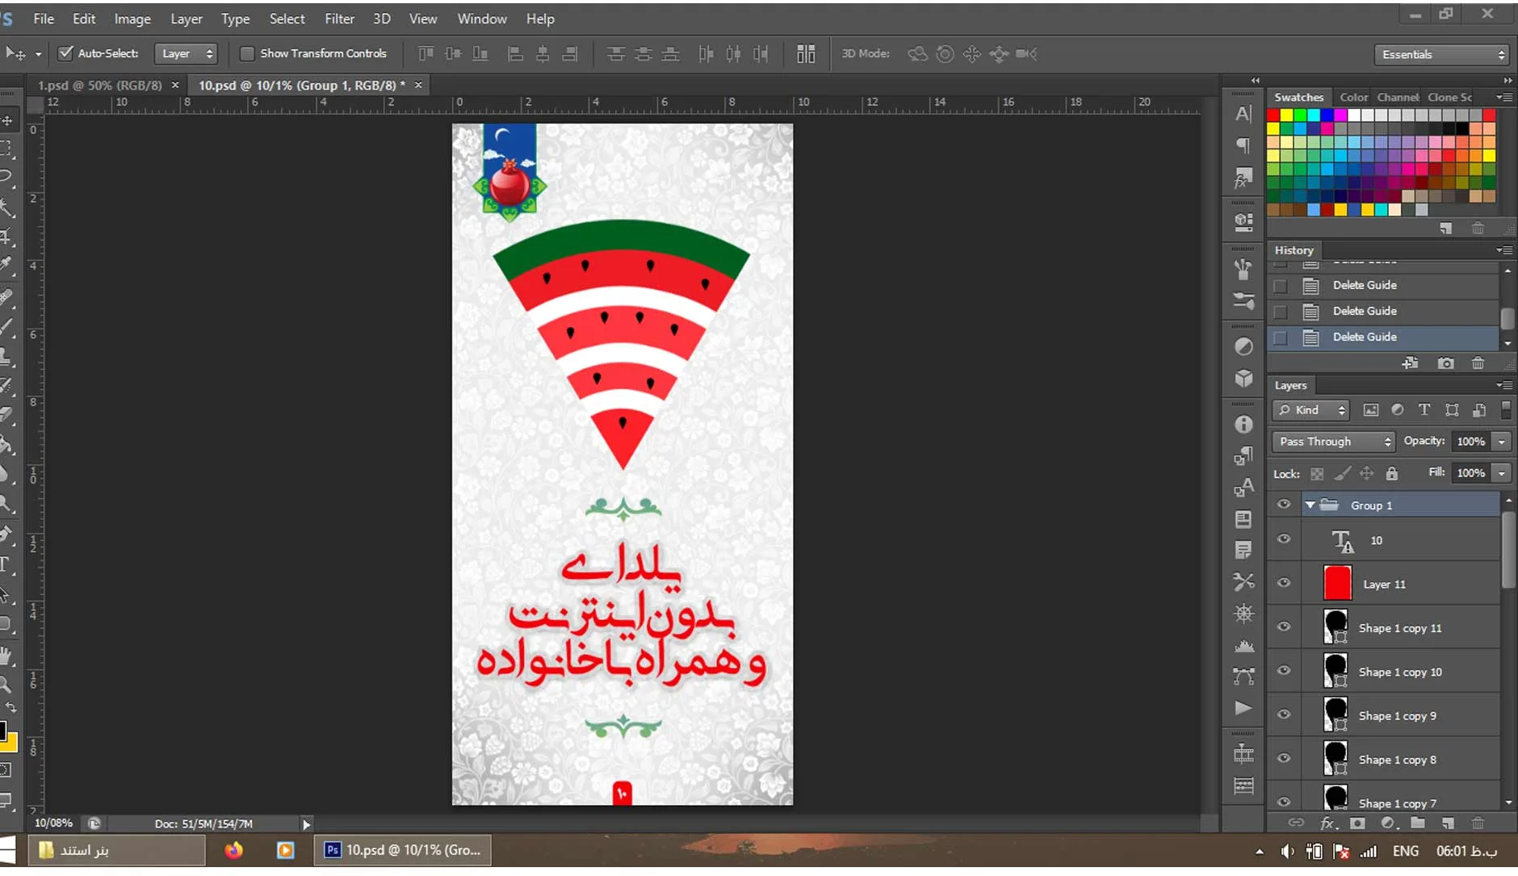Enable Show Transform Controls checkbox
Image resolution: width=1518 pixels, height=876 pixels.
(247, 53)
